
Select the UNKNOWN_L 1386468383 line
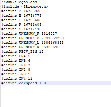32,43
